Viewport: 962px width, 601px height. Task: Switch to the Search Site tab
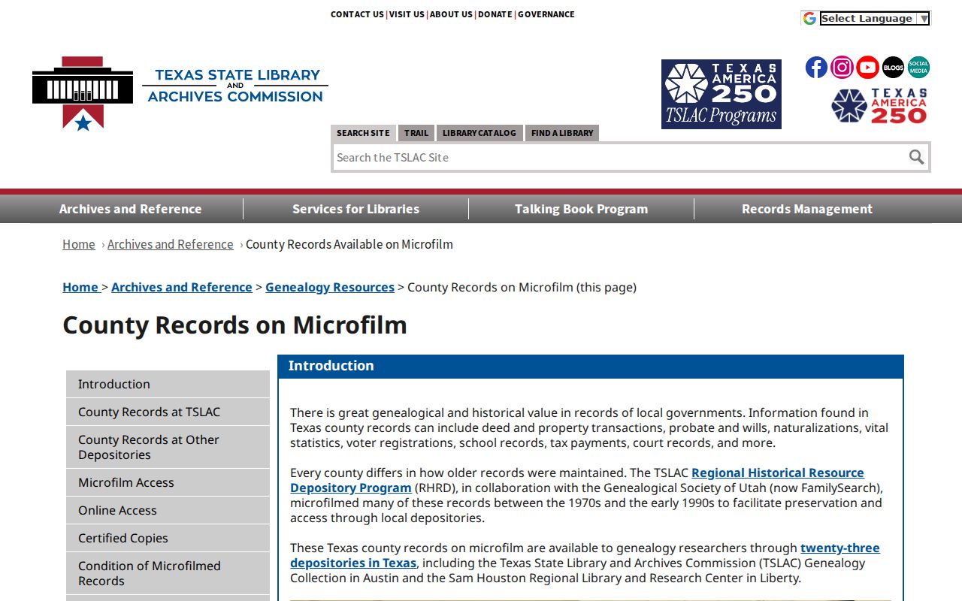point(363,133)
